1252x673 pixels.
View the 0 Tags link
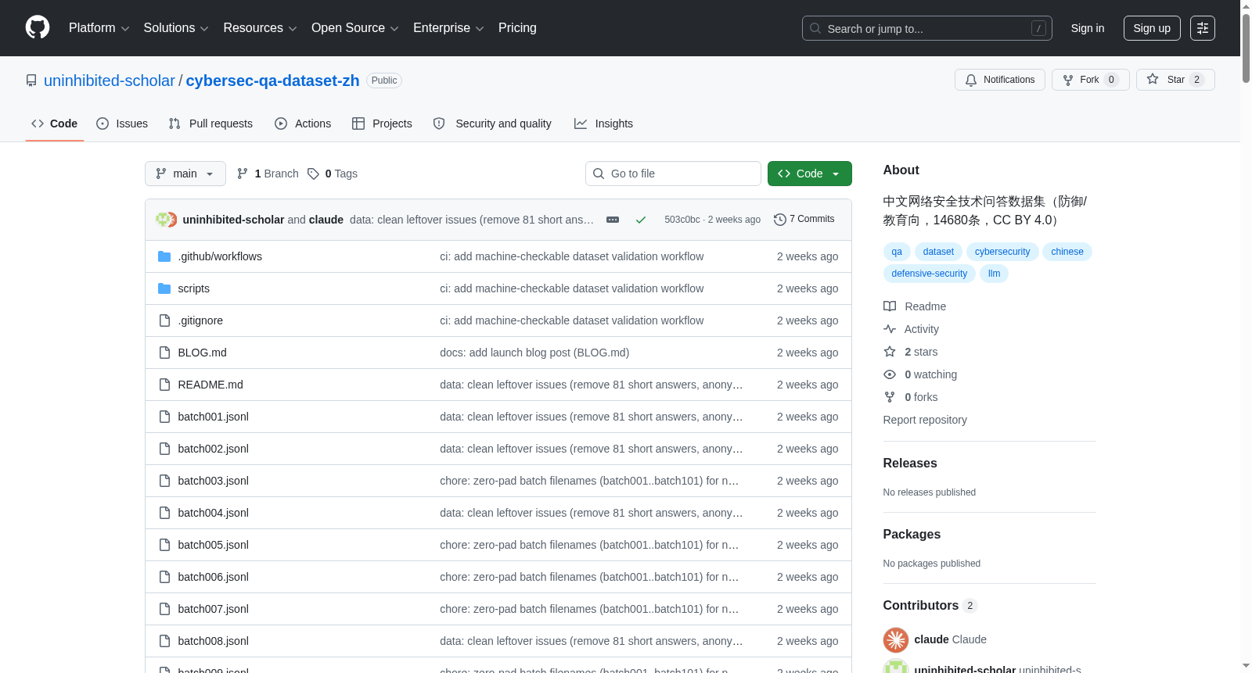(x=333, y=174)
